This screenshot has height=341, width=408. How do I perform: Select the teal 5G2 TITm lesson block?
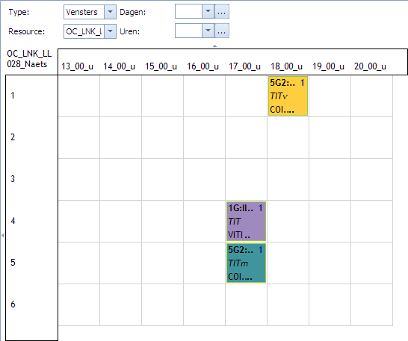tap(246, 263)
